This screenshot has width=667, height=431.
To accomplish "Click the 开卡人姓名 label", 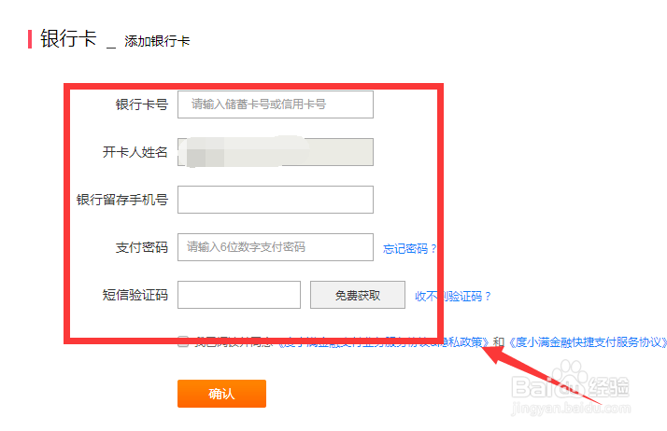I will (135, 152).
